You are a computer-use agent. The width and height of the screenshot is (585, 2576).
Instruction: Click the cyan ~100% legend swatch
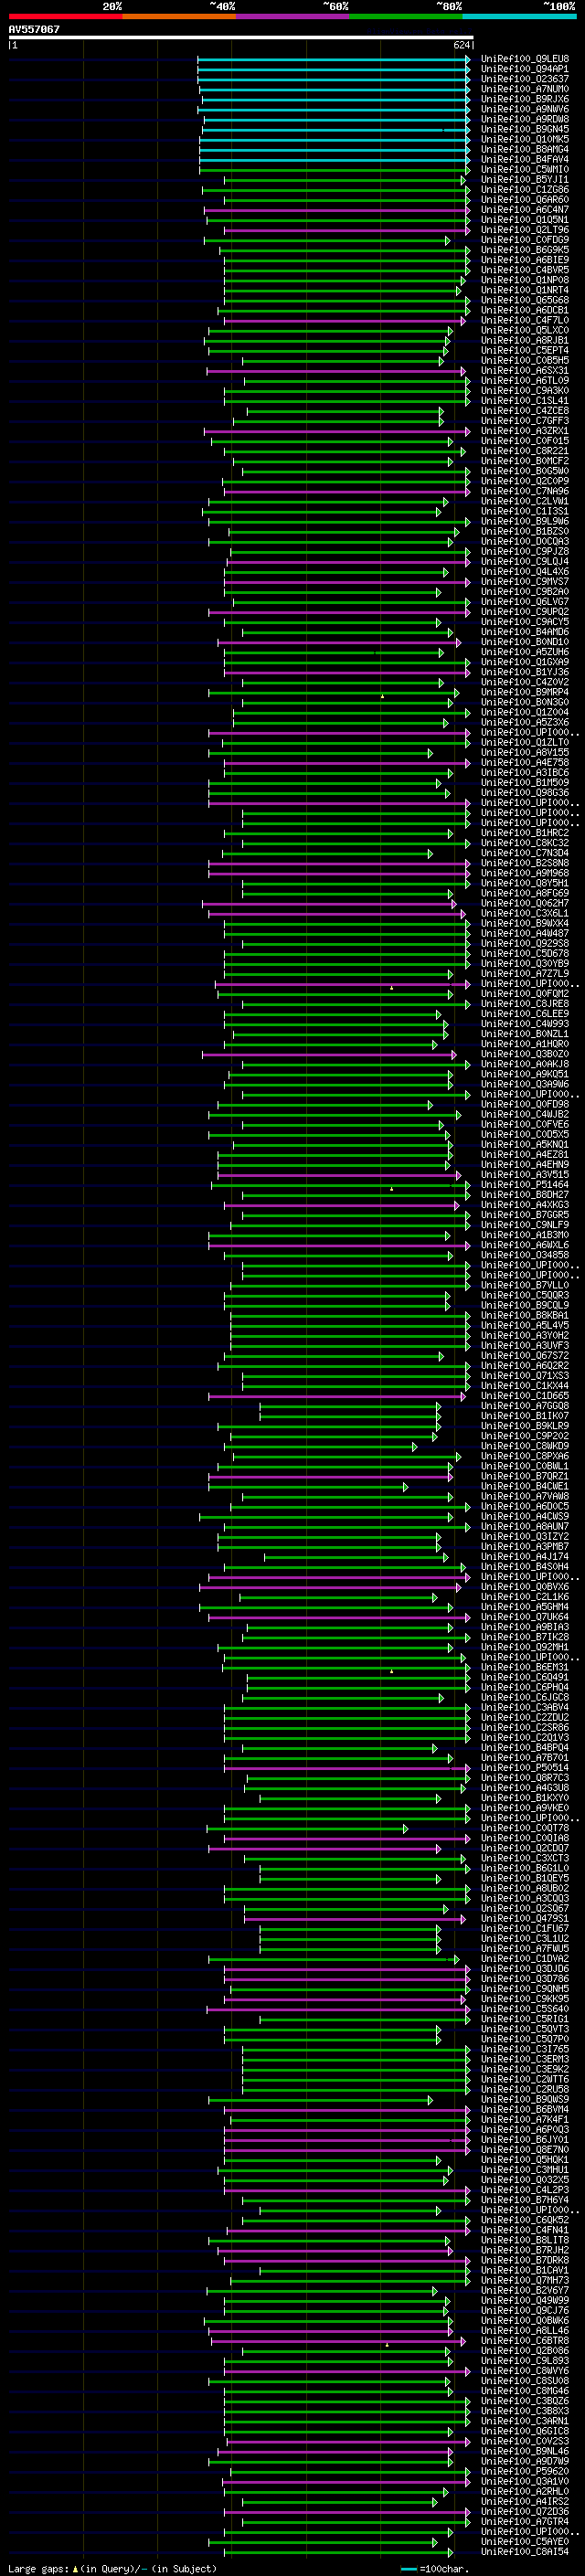click(x=520, y=17)
